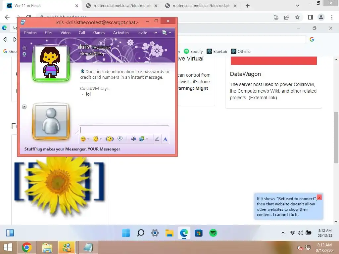The height and width of the screenshot is (254, 339).
Task: Go back in Chrome
Action: (x=7, y=17)
